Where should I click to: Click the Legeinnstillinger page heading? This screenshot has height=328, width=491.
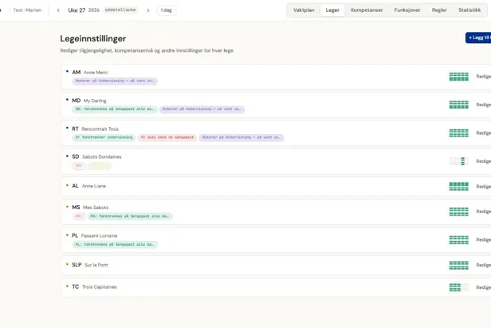pyautogui.click(x=93, y=38)
